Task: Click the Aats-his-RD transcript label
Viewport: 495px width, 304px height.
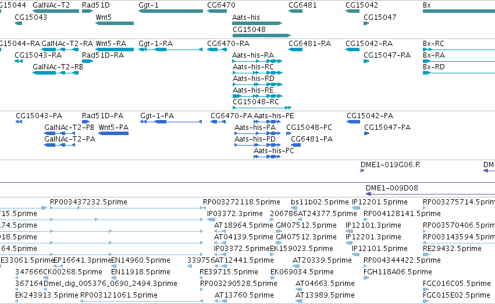Action: point(254,79)
